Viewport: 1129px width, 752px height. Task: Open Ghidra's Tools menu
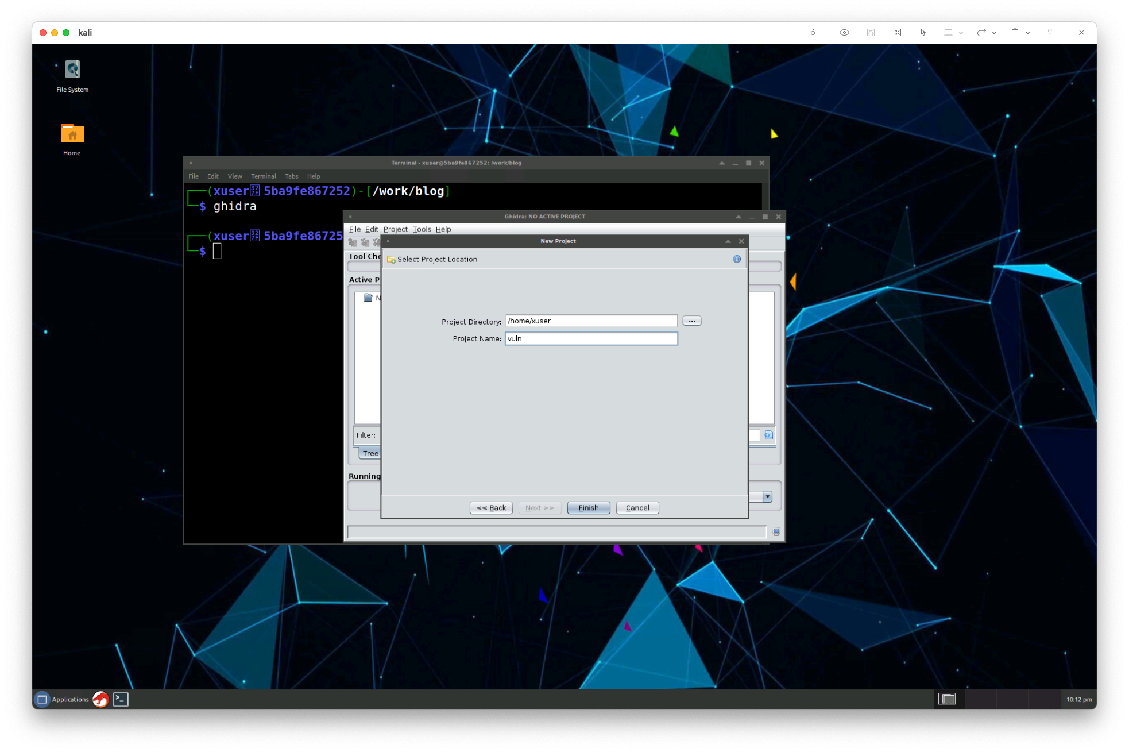point(422,229)
